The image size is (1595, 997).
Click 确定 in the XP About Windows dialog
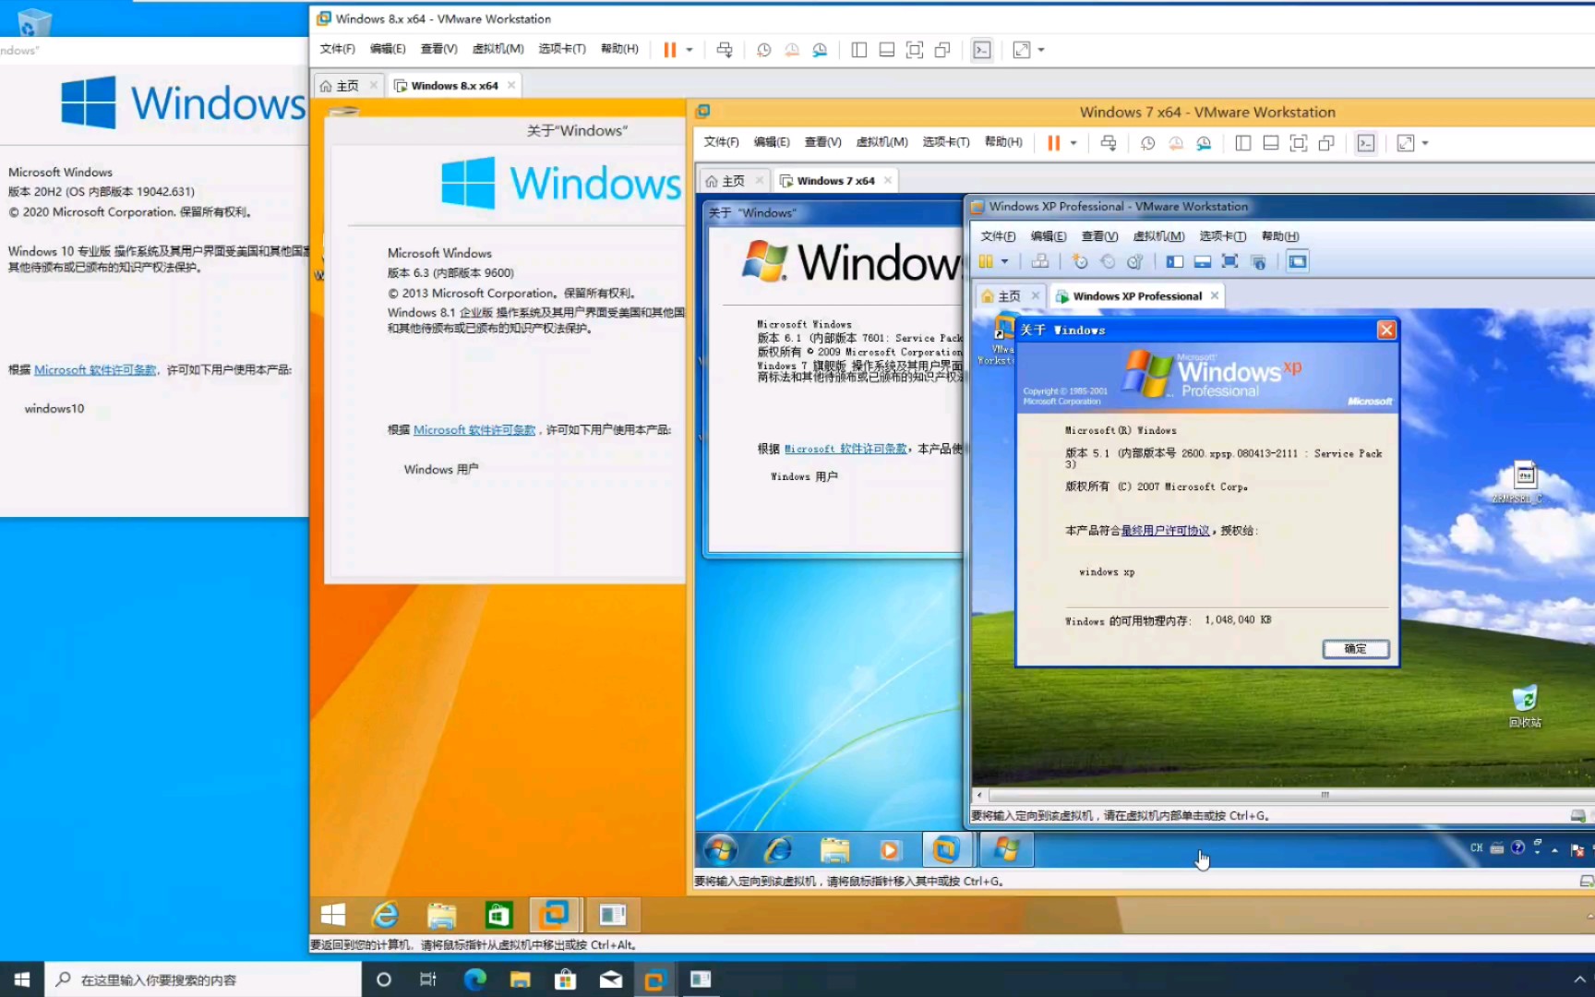pos(1356,649)
